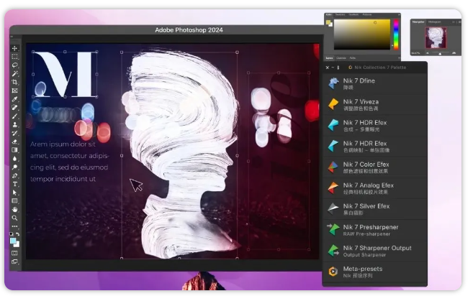Select the Eraser tool
This screenshot has width=473, height=296.
pyautogui.click(x=14, y=142)
